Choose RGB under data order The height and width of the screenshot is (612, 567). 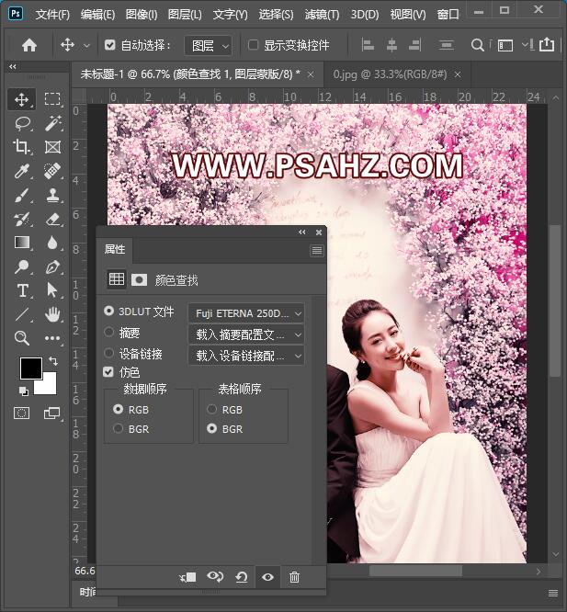118,409
